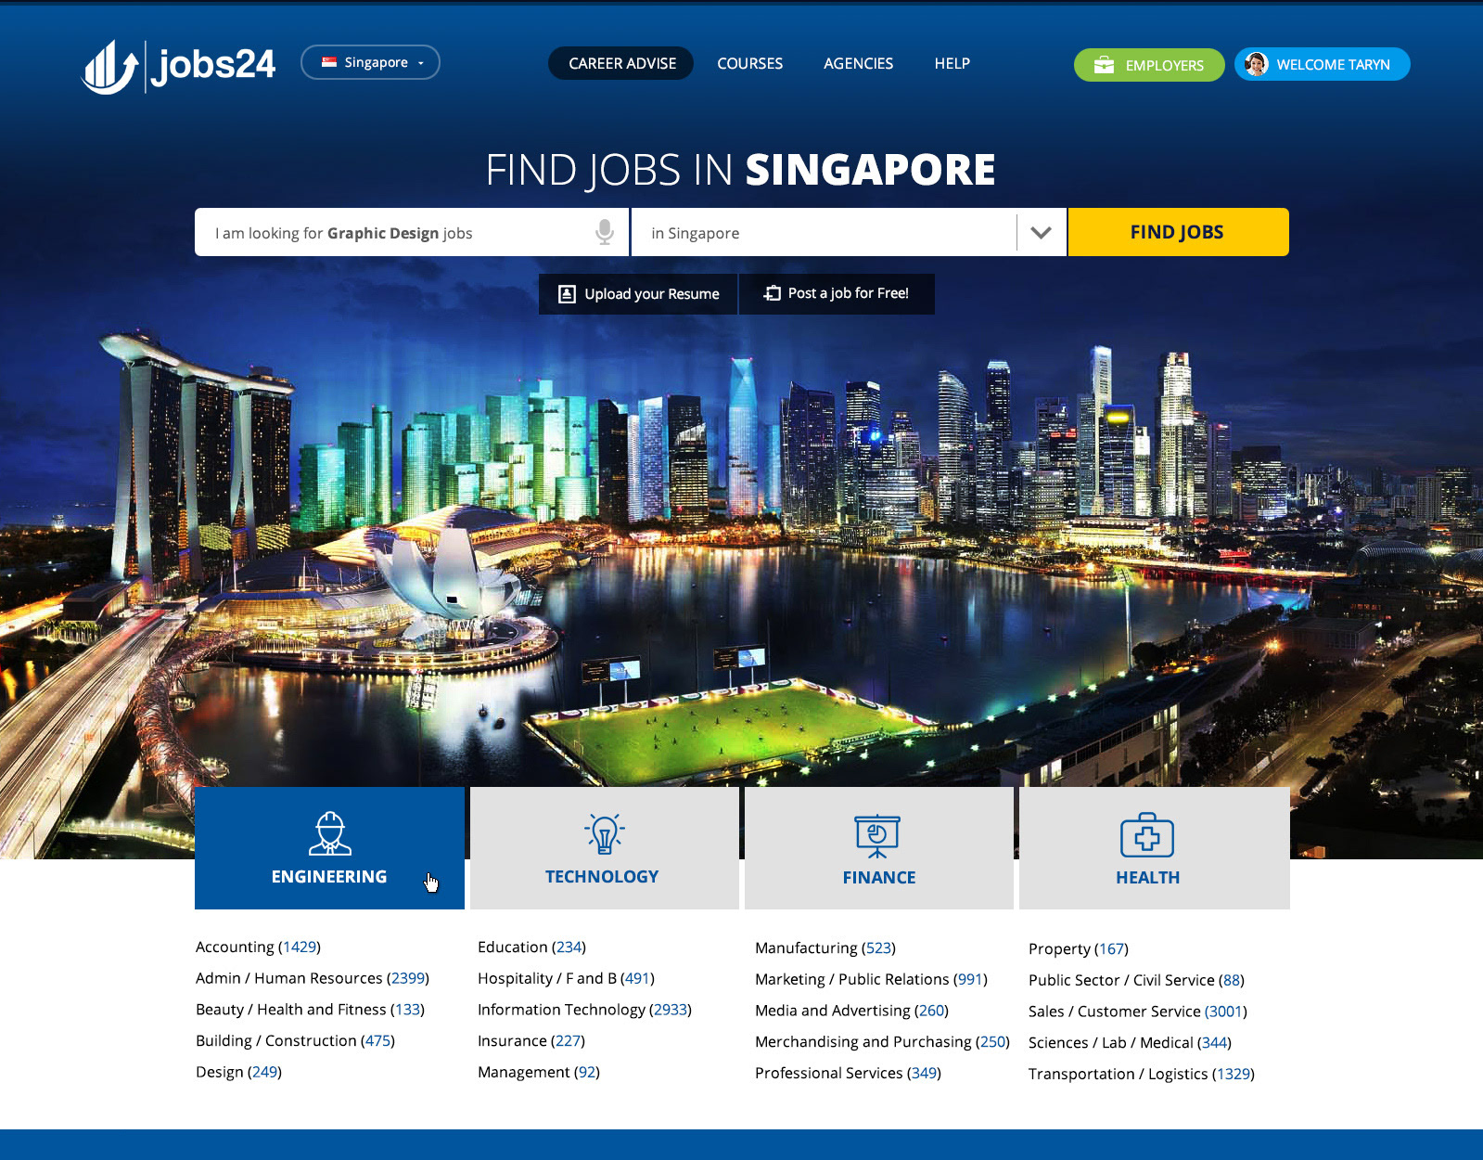Open Education (234) jobs link

[531, 947]
